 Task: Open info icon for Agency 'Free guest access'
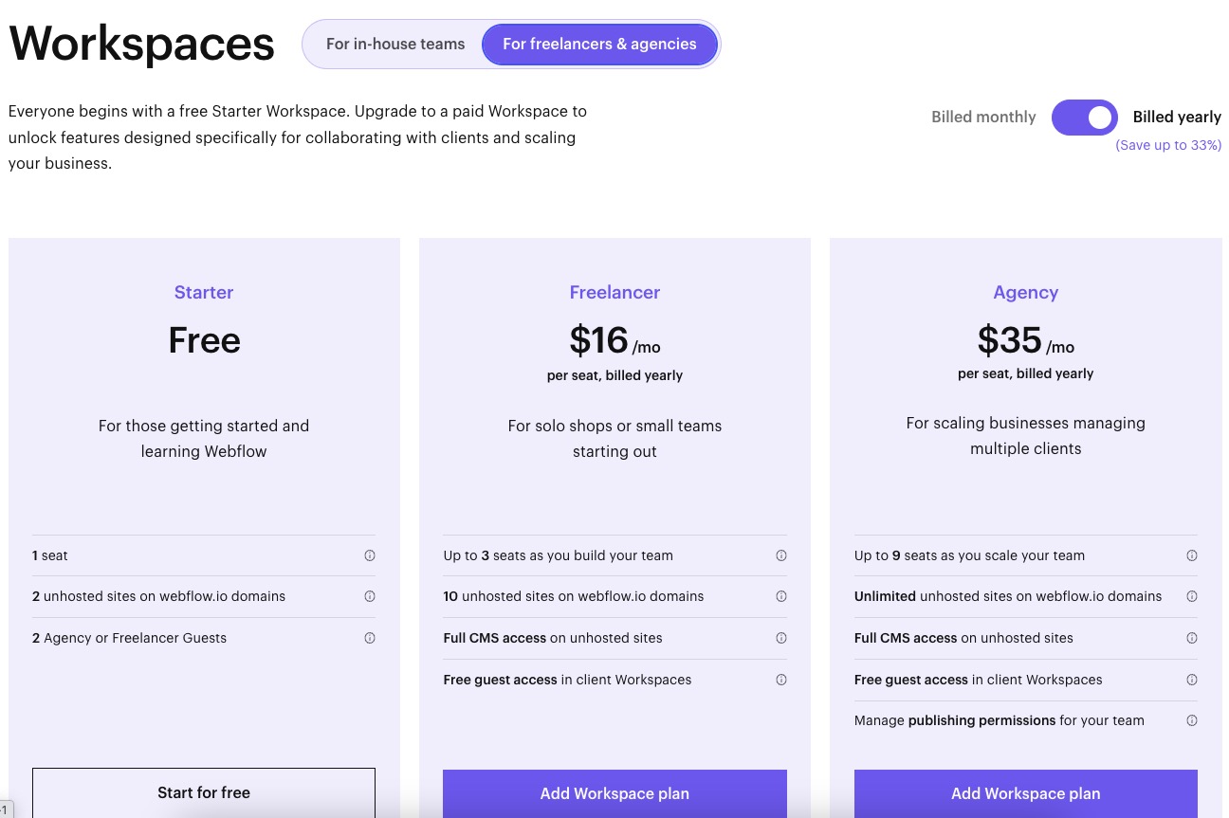pos(1191,680)
